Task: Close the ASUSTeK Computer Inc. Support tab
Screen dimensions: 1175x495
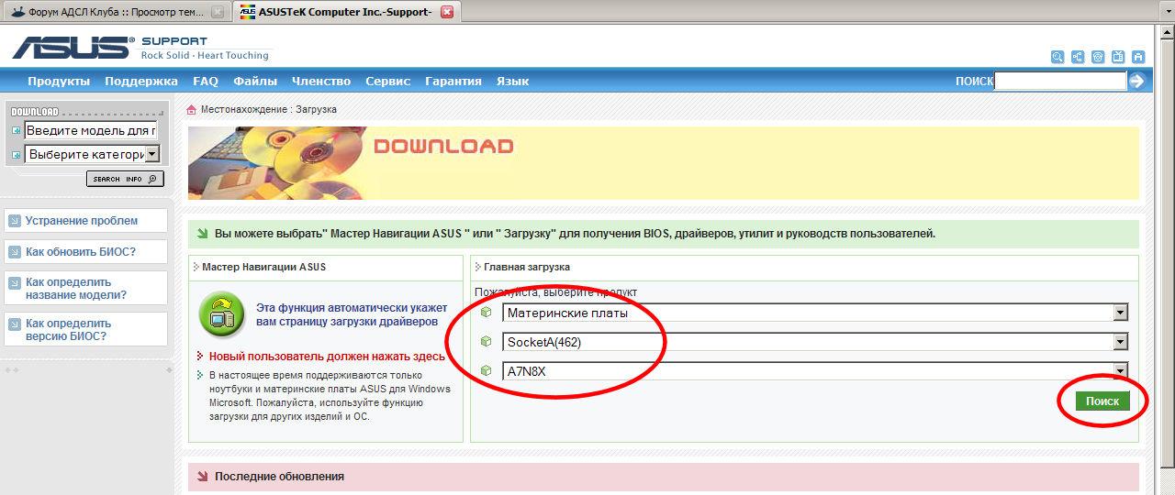Action: (x=446, y=12)
